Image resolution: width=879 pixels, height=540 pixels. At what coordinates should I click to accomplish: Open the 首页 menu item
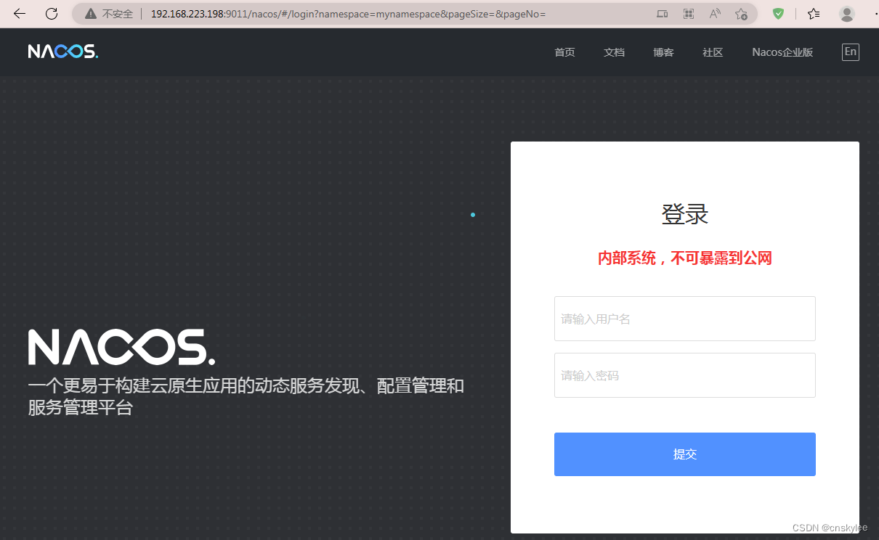[x=564, y=52]
